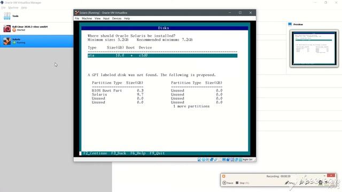Open File menu in VirtualBox Manager
This screenshot has width=342, height=192.
tap(4, 7)
